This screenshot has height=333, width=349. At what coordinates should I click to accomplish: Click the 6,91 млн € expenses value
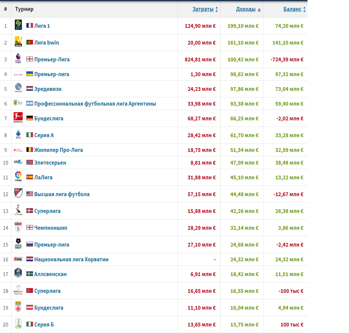[203, 274]
